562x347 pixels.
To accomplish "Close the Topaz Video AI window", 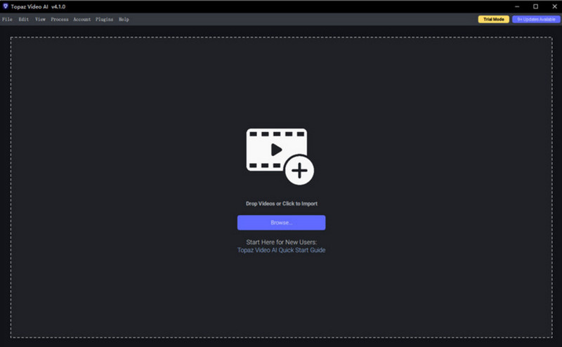I will [553, 6].
